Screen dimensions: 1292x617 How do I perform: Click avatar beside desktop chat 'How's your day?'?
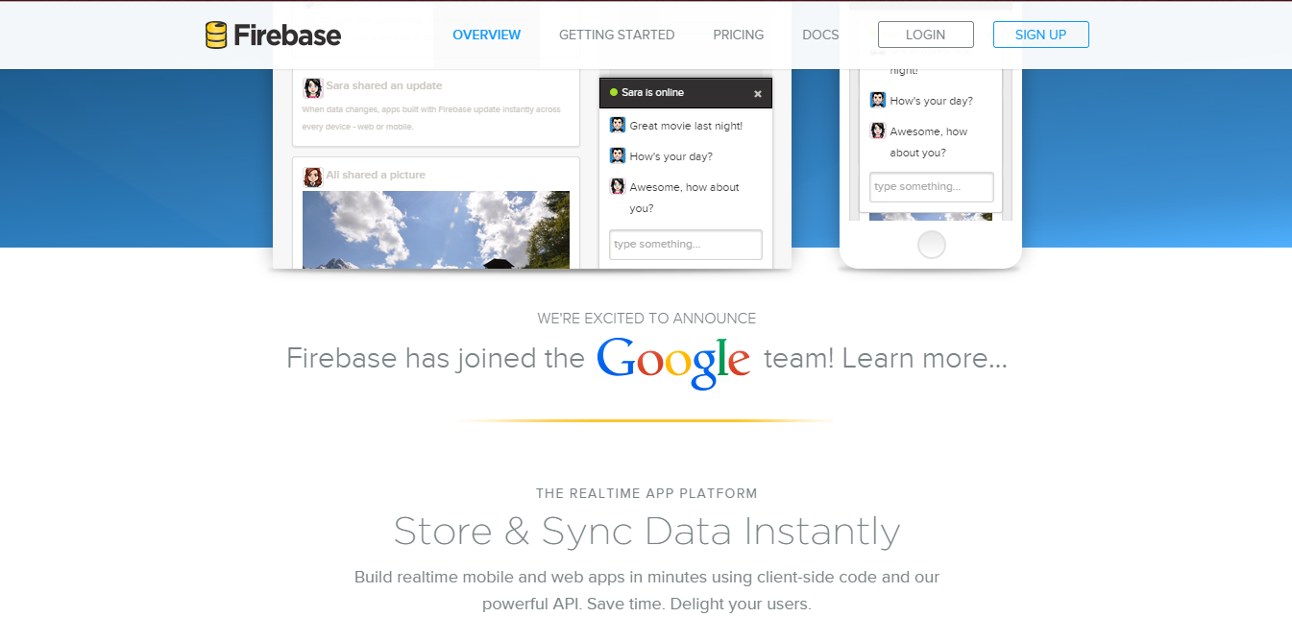618,155
